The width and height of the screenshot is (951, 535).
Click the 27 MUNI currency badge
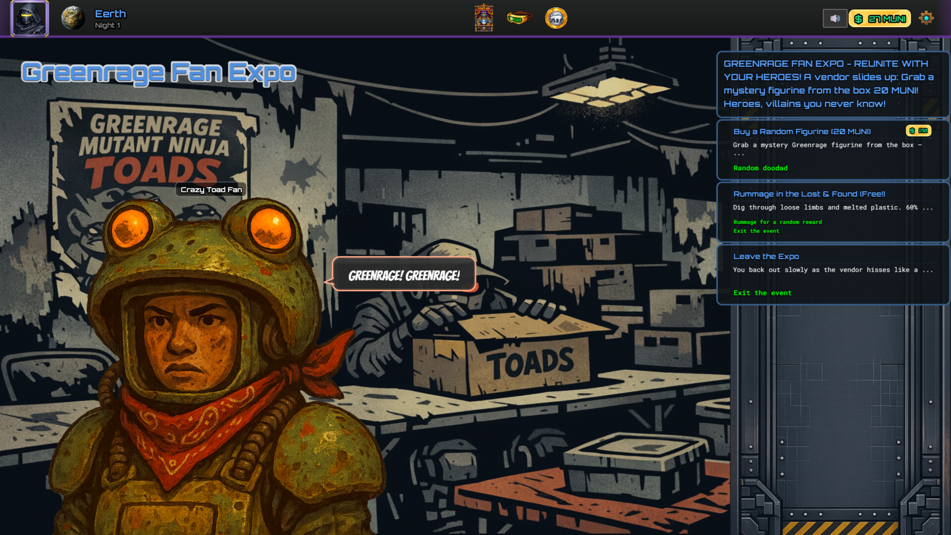click(x=879, y=18)
